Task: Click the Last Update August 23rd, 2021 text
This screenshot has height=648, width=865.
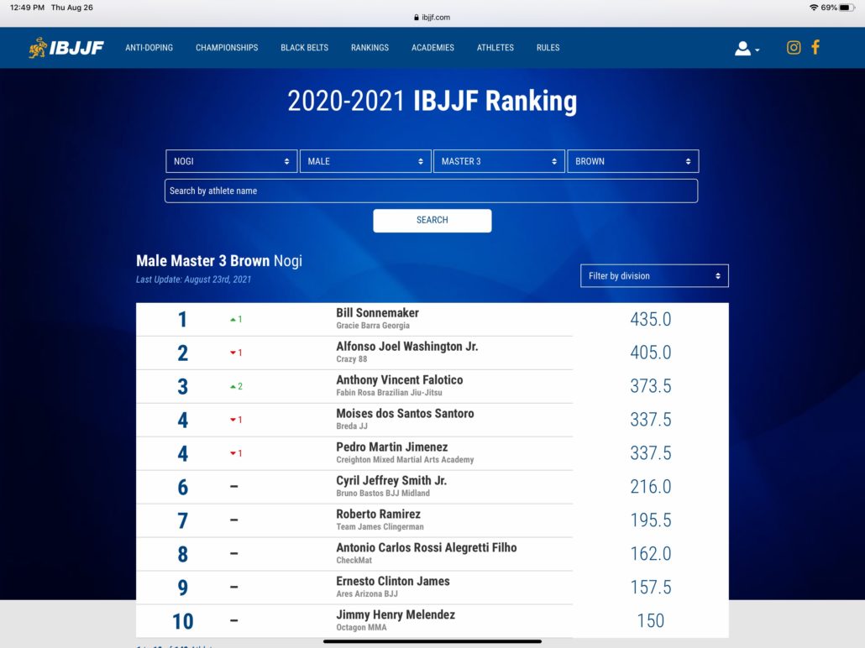Action: click(x=194, y=280)
